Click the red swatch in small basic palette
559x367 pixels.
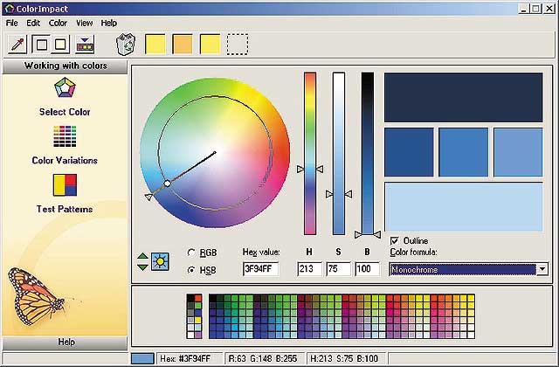pos(198,298)
